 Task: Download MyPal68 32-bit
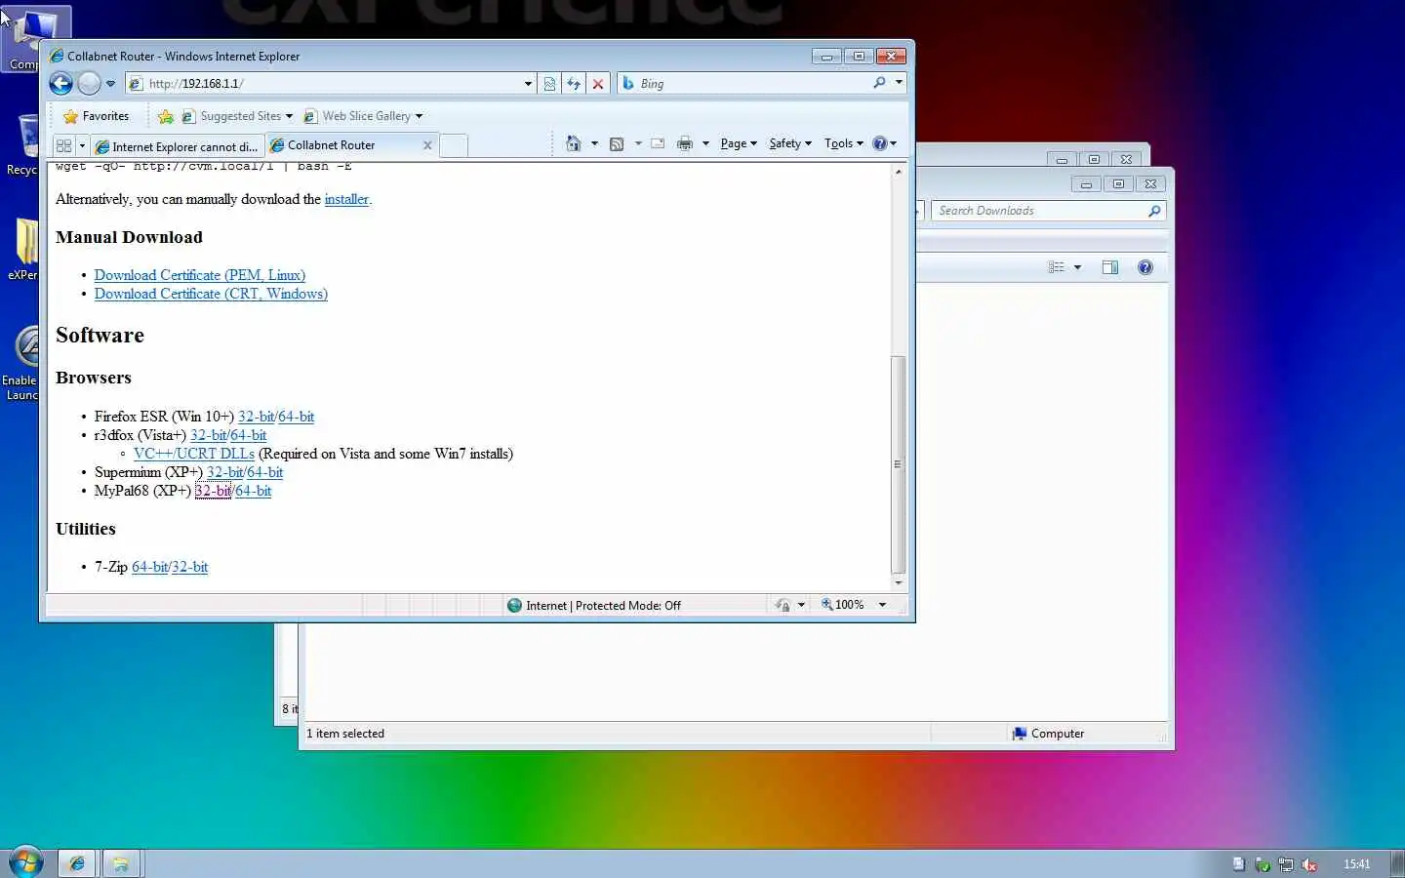point(213,491)
